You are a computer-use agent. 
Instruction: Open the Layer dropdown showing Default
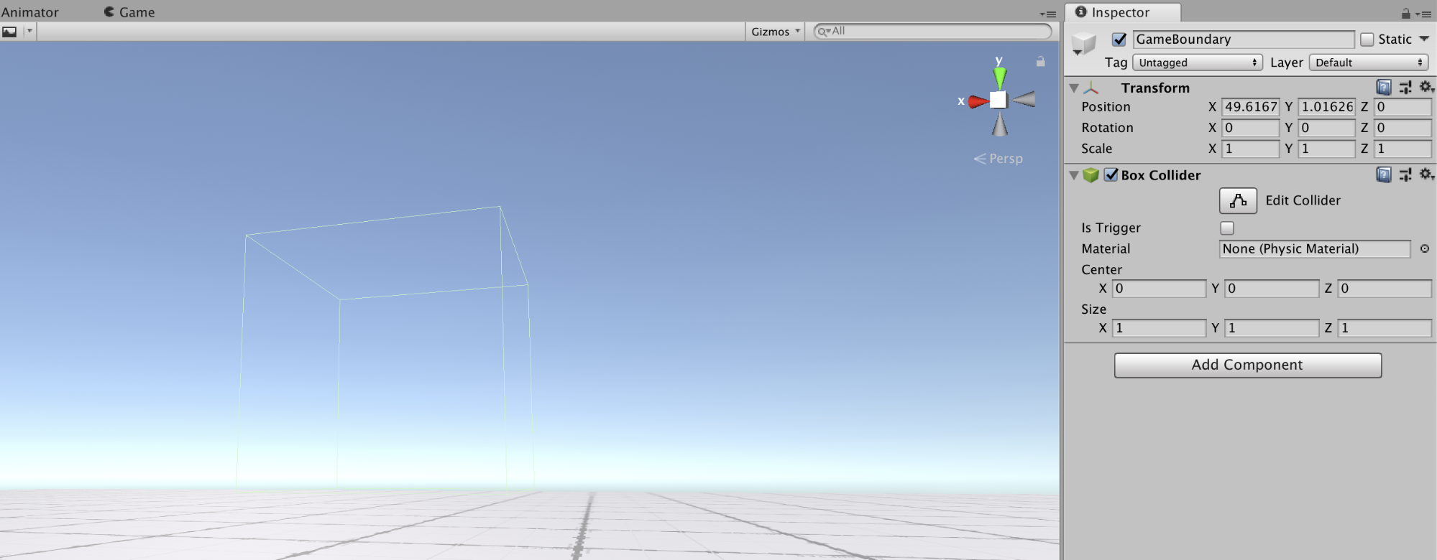click(x=1369, y=62)
